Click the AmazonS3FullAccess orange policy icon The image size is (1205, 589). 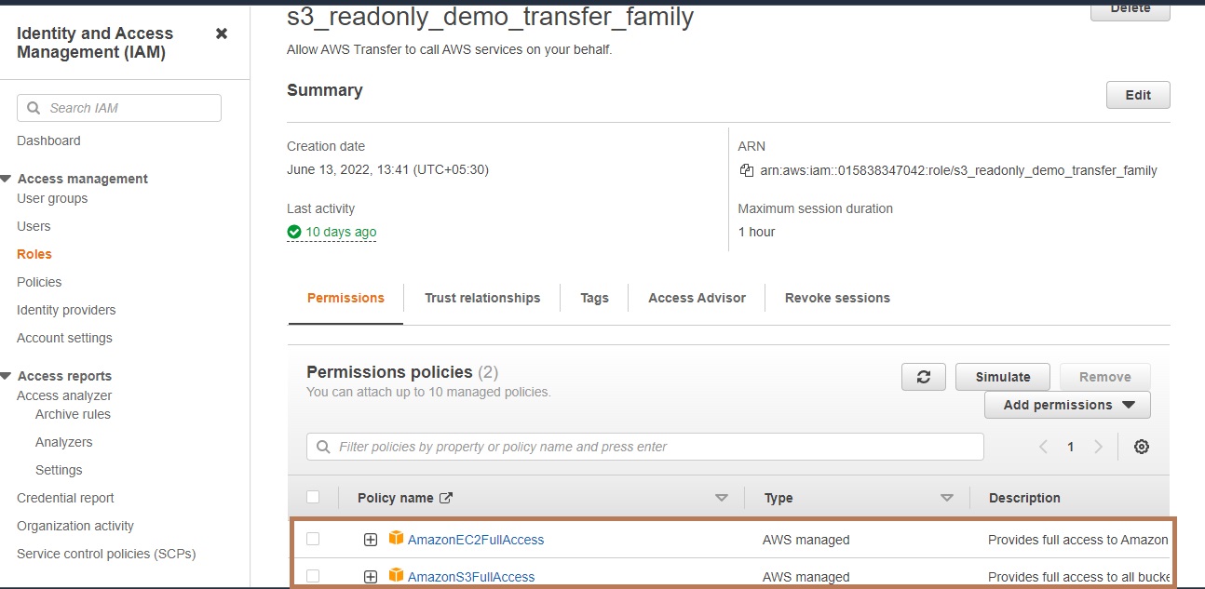[x=397, y=576]
